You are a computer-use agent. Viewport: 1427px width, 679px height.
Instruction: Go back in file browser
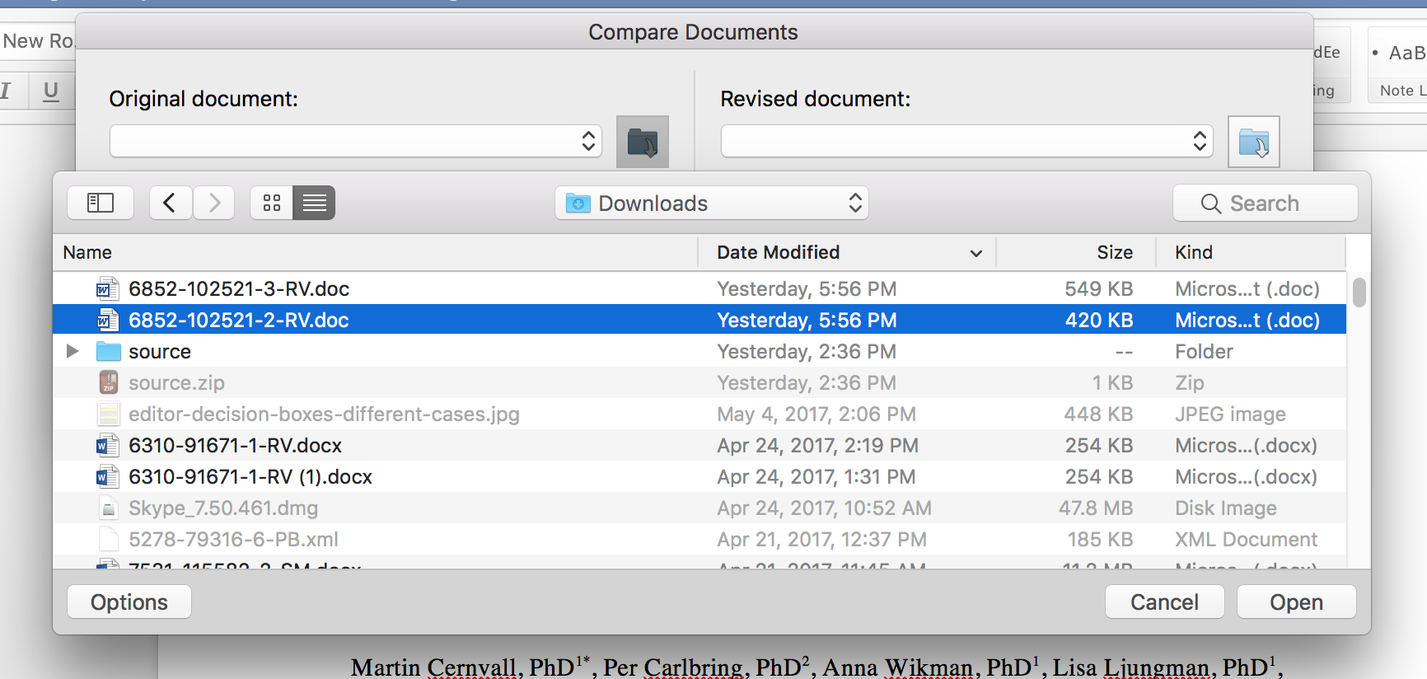tap(171, 203)
